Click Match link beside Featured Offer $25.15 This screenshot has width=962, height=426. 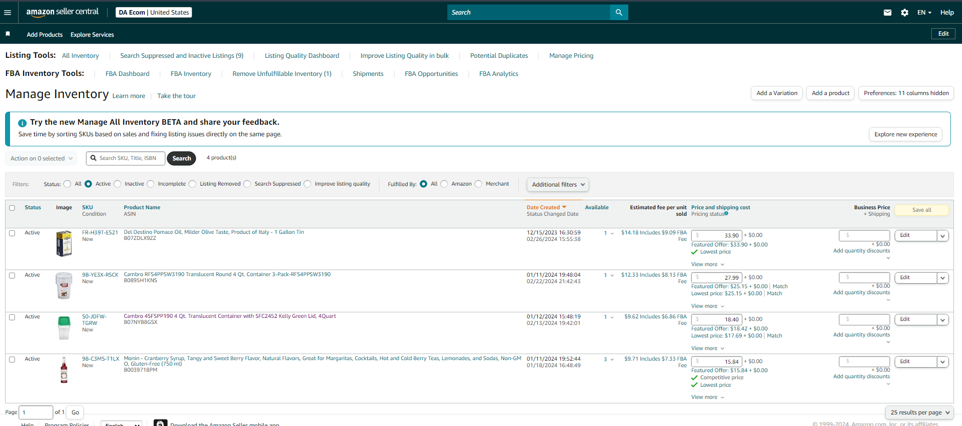(780, 287)
